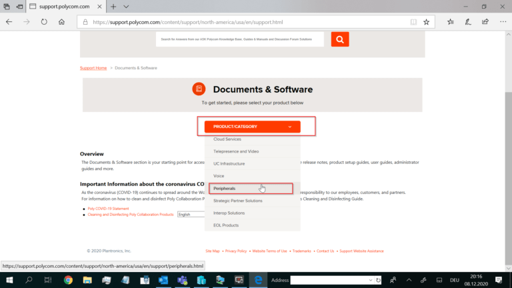Open Task View on the taskbar
This screenshot has width=512, height=288.
pyautogui.click(x=48, y=280)
